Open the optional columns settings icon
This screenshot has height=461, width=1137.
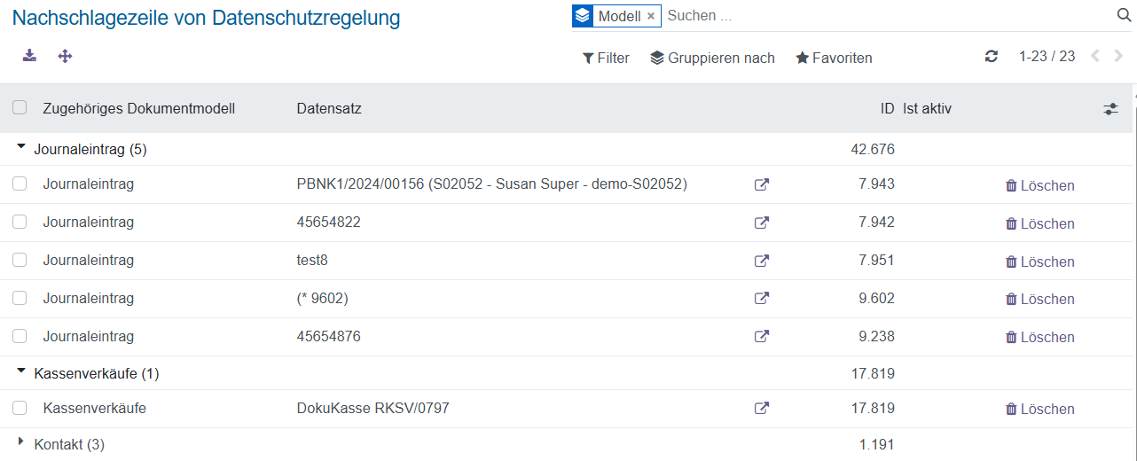coord(1110,109)
